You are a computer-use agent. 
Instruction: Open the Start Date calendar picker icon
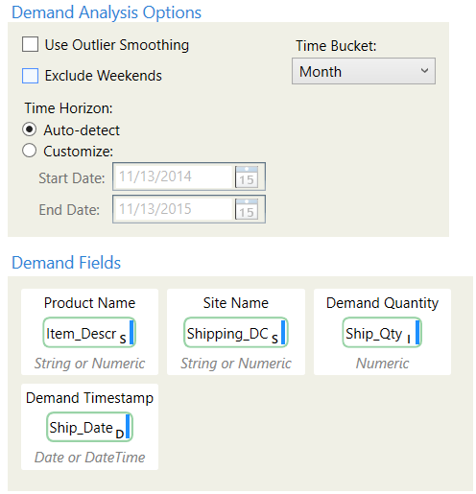point(247,176)
